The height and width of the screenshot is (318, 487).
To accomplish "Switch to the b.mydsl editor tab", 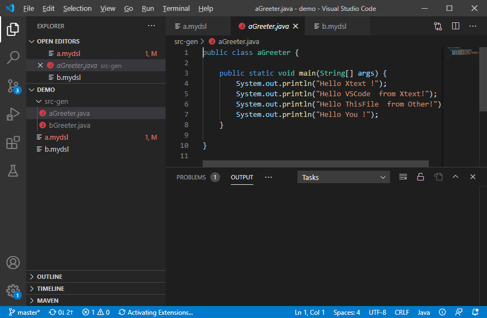I will [x=337, y=26].
